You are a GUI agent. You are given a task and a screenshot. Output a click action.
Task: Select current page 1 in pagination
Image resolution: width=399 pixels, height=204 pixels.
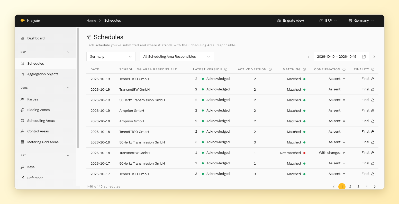pos(342,187)
